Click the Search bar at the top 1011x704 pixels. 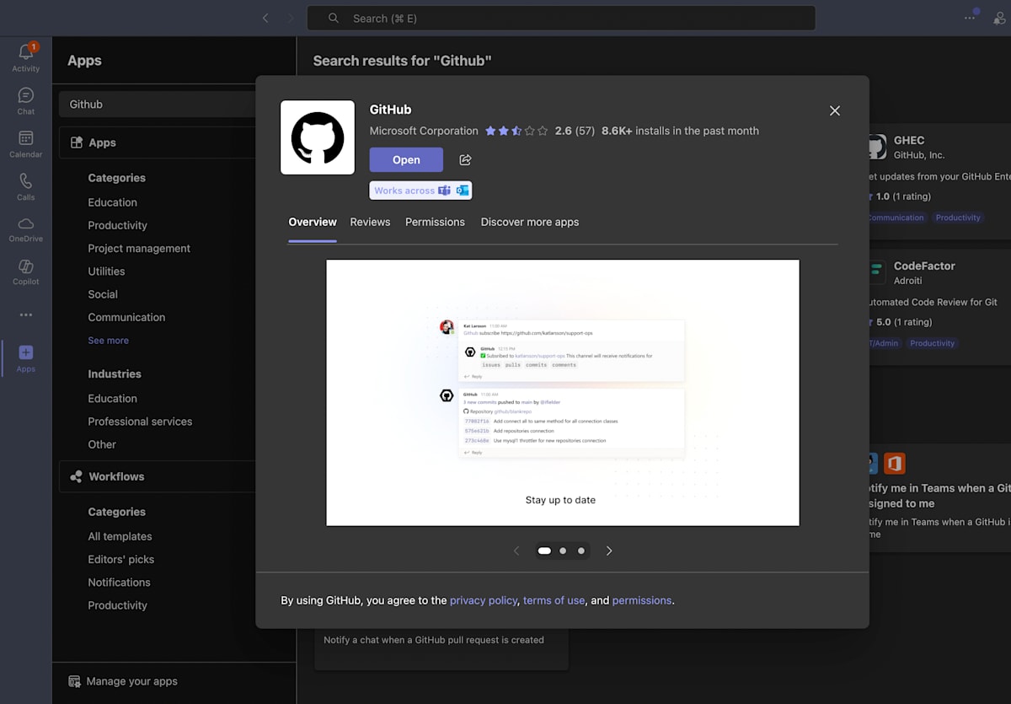pyautogui.click(x=561, y=18)
